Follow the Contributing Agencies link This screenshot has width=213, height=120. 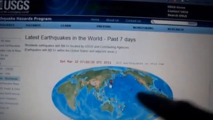click(x=114, y=47)
